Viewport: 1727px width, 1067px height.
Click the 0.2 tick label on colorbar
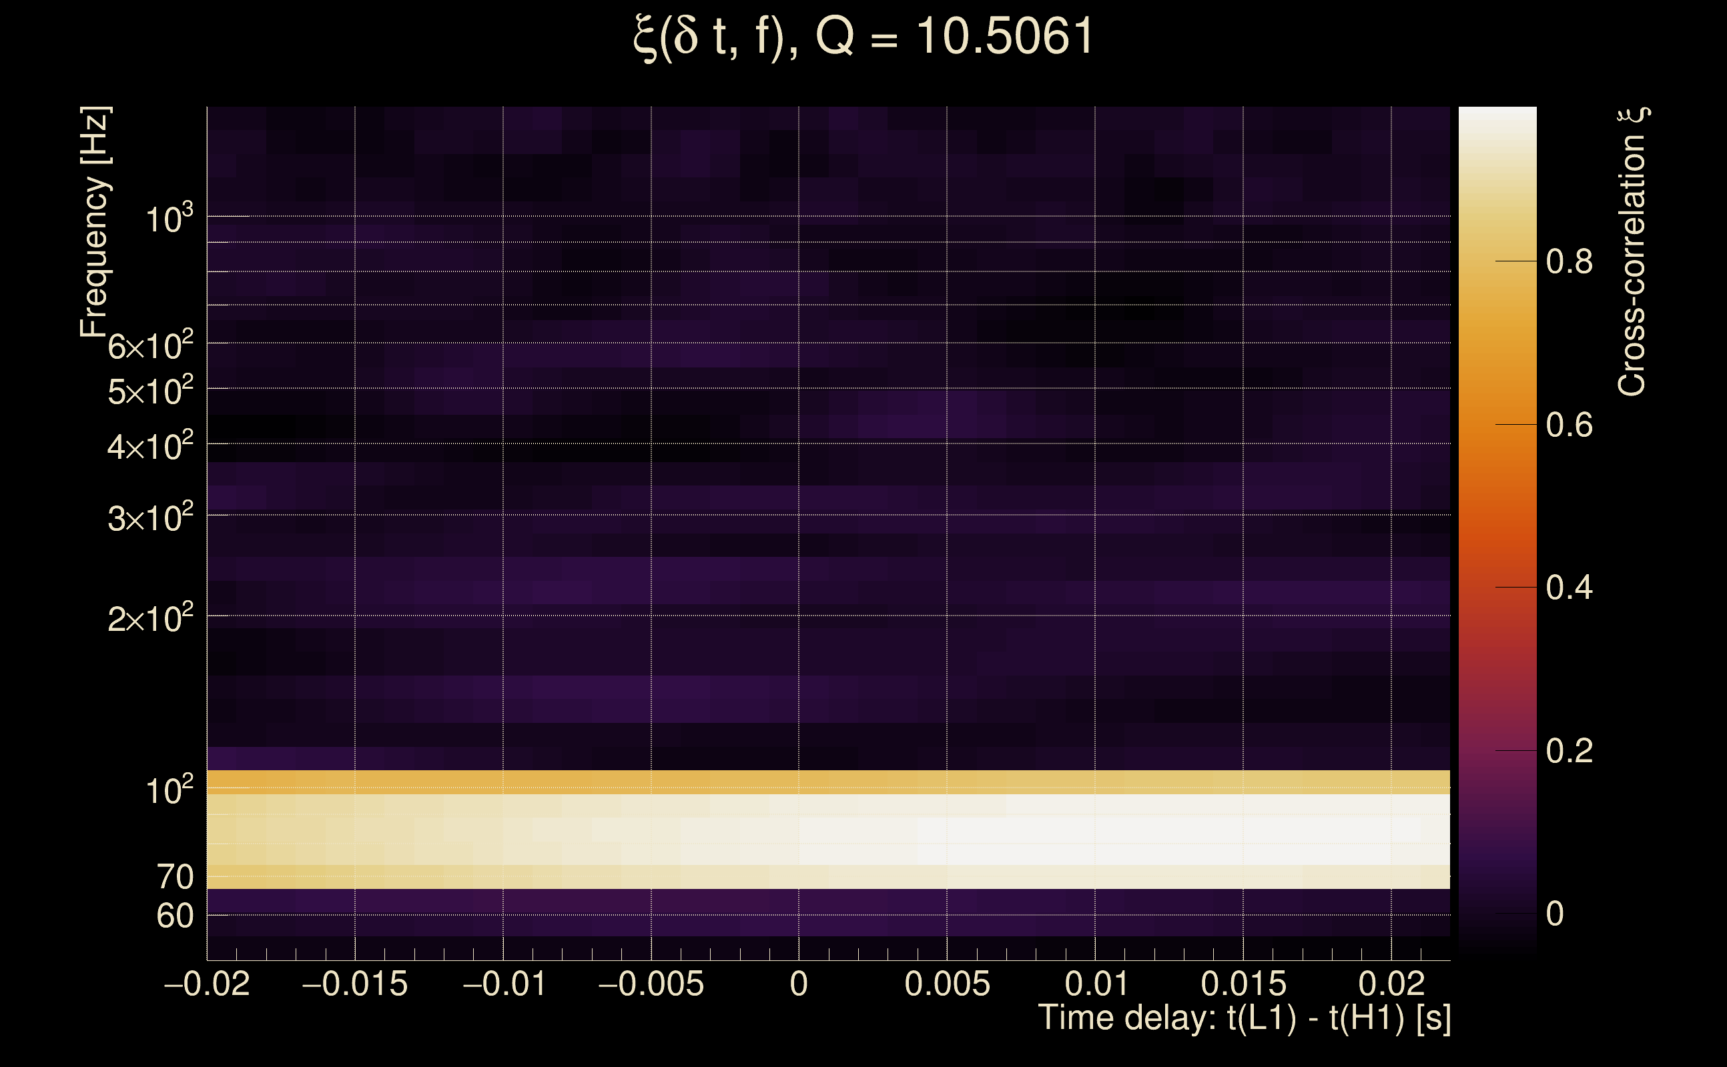[x=1569, y=751]
